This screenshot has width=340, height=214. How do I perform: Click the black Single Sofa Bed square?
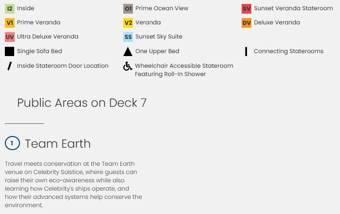tap(10, 51)
